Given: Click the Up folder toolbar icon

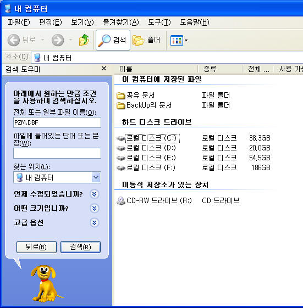Looking at the screenshot, I should pos(84,40).
